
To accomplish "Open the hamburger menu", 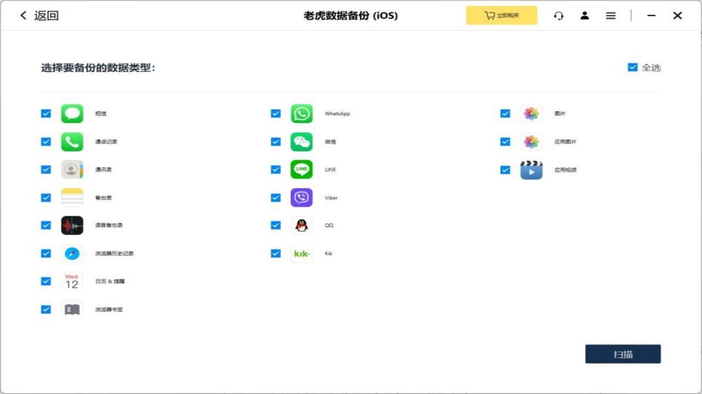I will [610, 15].
